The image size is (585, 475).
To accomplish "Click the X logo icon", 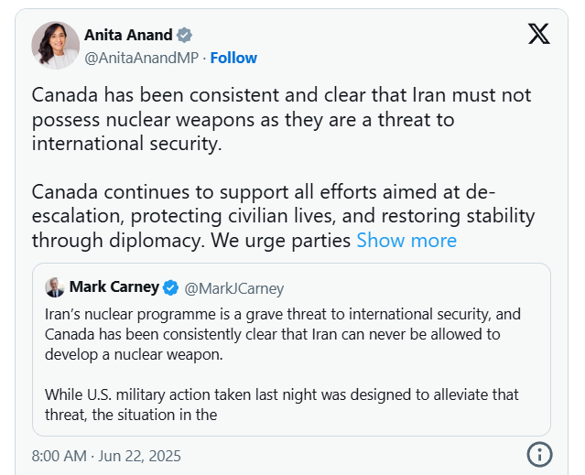I will 539,35.
